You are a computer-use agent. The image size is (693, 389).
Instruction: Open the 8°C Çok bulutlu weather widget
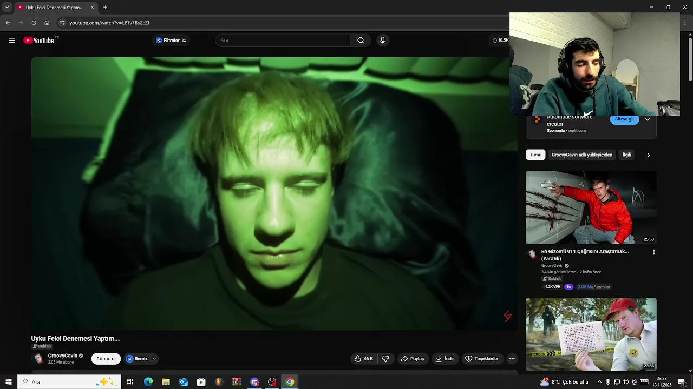click(565, 382)
